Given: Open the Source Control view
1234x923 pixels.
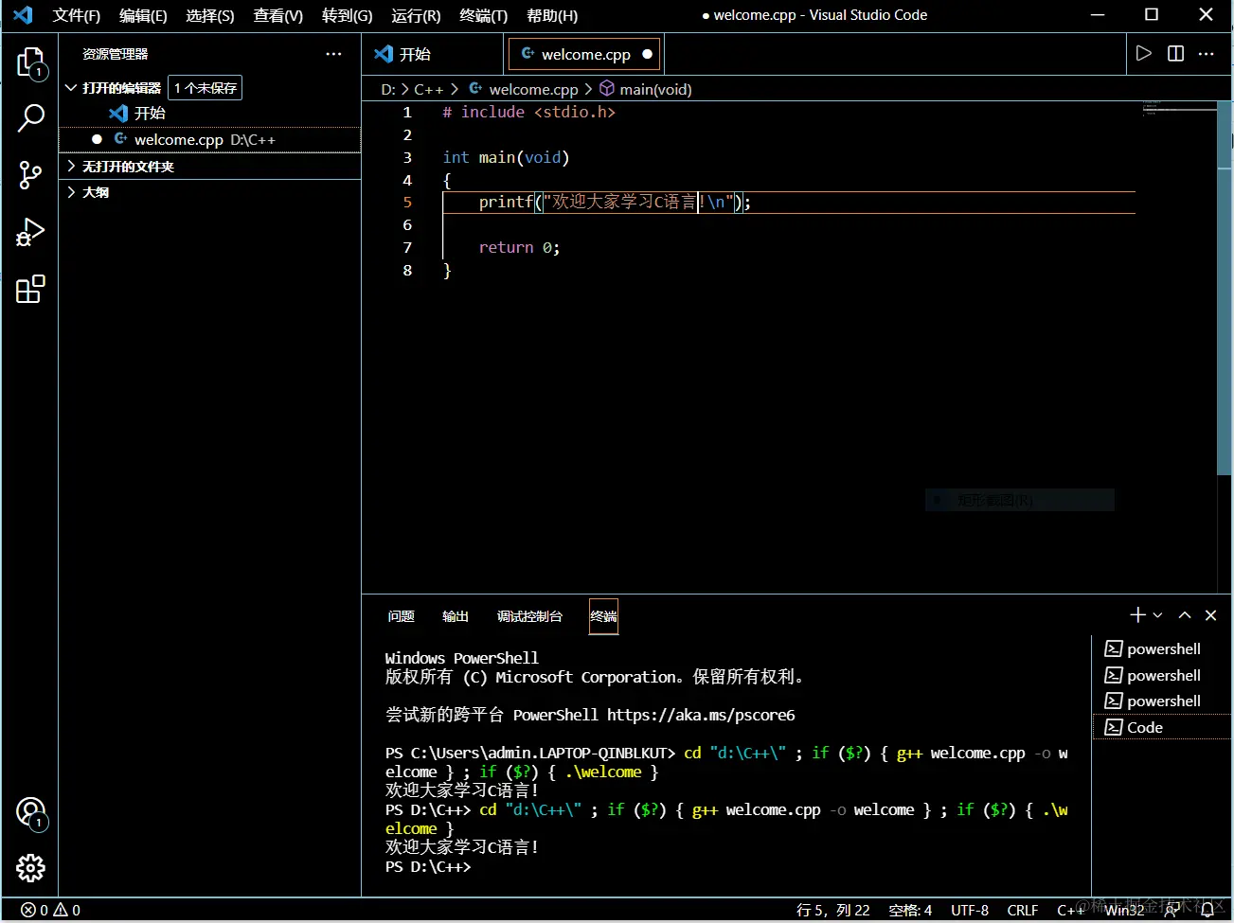Looking at the screenshot, I should pos(30,175).
